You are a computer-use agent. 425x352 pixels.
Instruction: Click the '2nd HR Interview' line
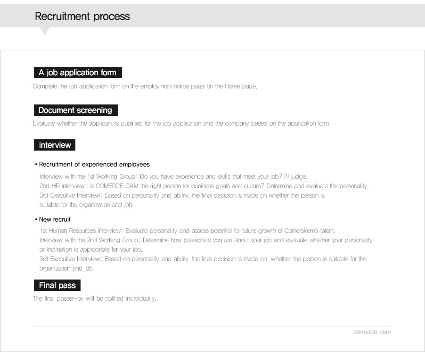pyautogui.click(x=204, y=186)
